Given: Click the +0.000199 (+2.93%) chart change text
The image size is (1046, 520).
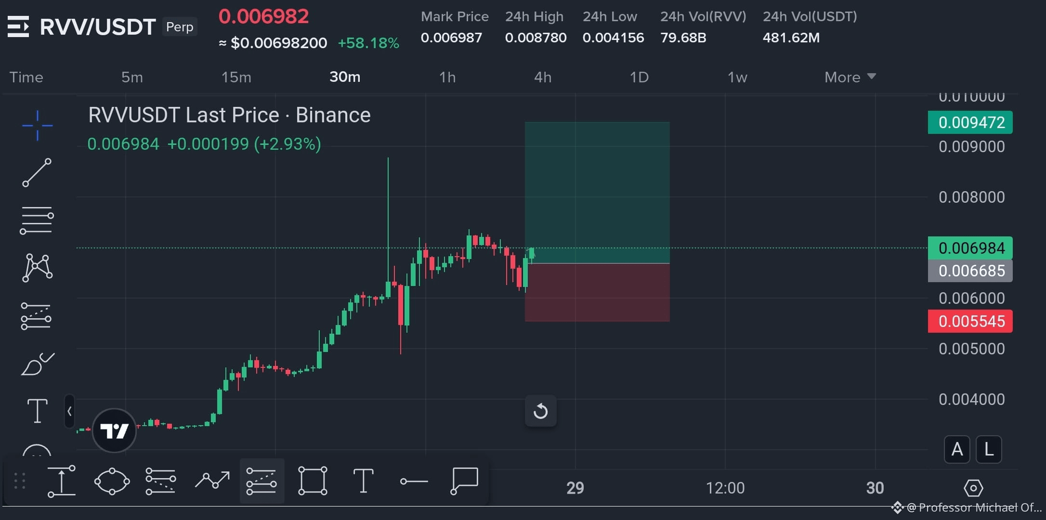Looking at the screenshot, I should pos(244,144).
